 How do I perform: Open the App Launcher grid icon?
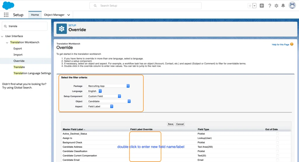pos(6,15)
